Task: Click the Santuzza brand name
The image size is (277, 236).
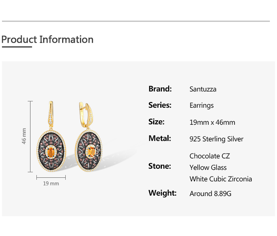Action: click(203, 89)
